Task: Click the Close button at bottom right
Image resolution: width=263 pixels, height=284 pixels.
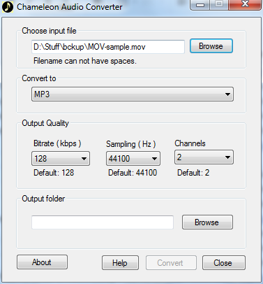Action: (x=224, y=263)
